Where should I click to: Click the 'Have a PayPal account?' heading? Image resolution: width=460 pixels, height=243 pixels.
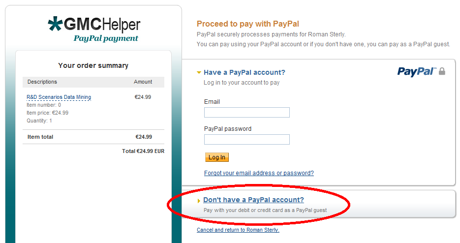point(245,72)
